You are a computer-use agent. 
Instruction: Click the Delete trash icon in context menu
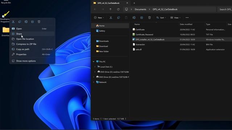[39, 22]
